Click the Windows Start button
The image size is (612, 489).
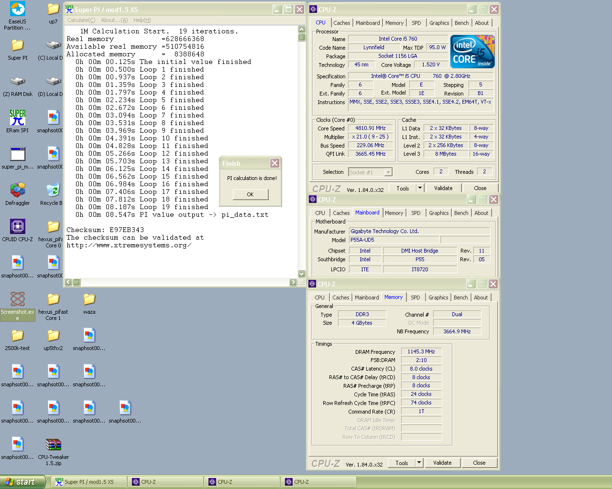[22, 482]
